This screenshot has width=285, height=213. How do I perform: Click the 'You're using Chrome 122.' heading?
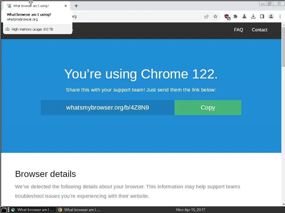click(x=141, y=74)
